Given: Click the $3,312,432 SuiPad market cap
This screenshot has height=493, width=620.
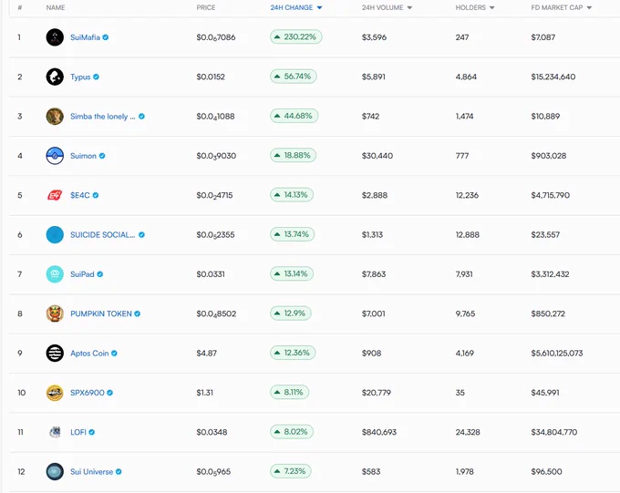Looking at the screenshot, I should 550,274.
